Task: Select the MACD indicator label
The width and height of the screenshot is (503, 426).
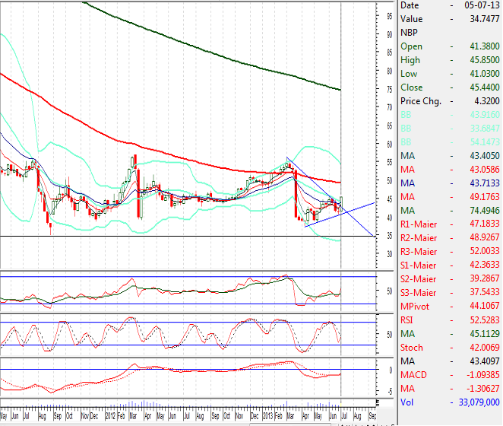Action: tap(413, 375)
